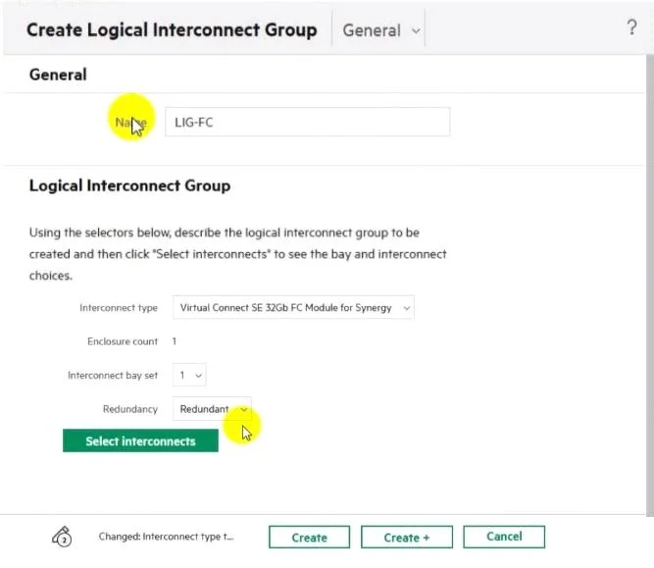Open the Interconnect bay set dropdown
Viewport: 654px width, 568px height.
[189, 375]
